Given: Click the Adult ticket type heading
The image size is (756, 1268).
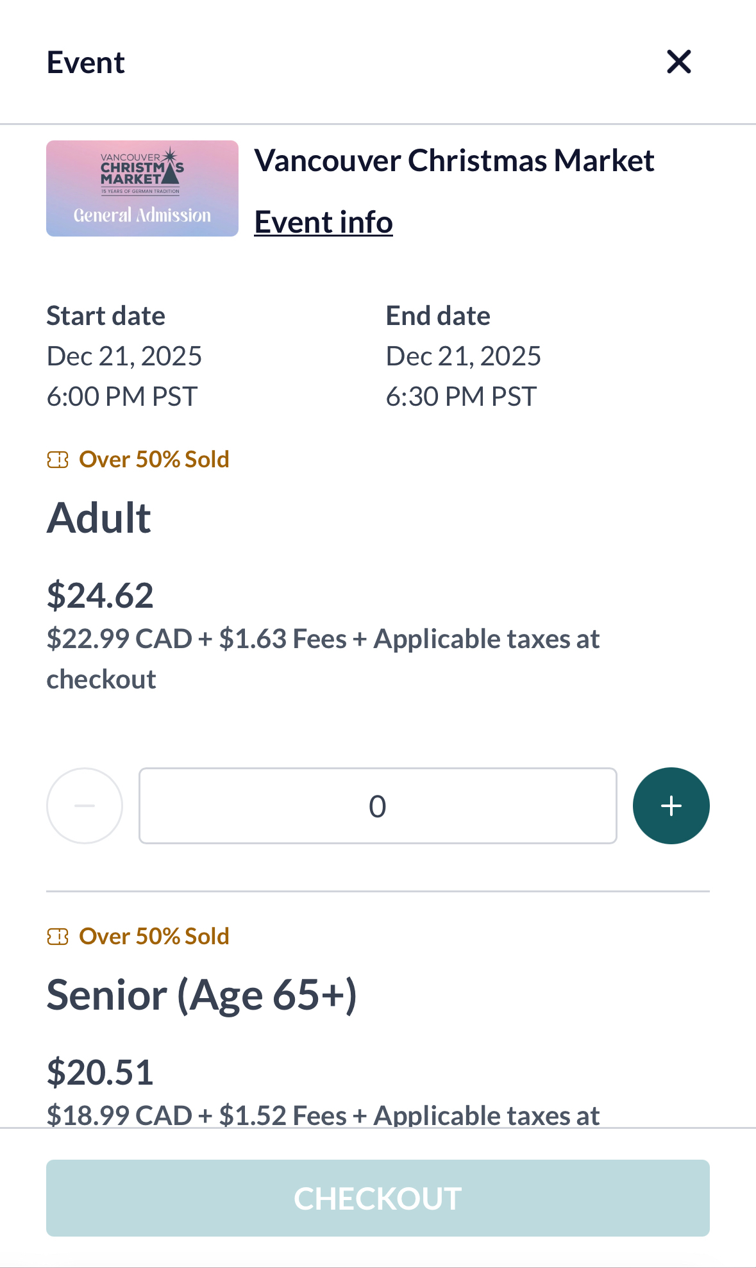Looking at the screenshot, I should (99, 518).
